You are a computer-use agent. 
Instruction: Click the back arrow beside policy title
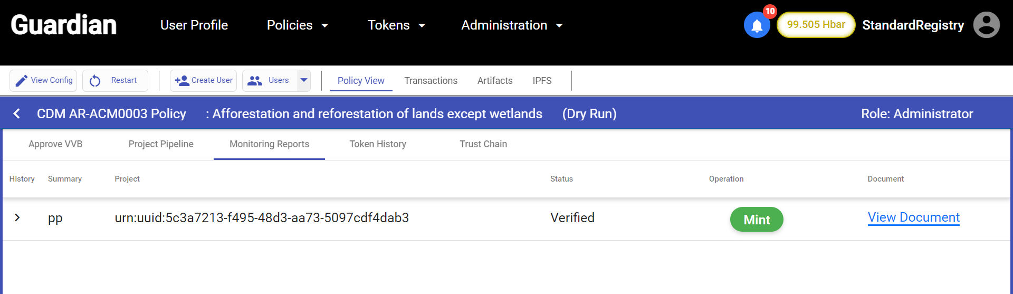(x=17, y=113)
